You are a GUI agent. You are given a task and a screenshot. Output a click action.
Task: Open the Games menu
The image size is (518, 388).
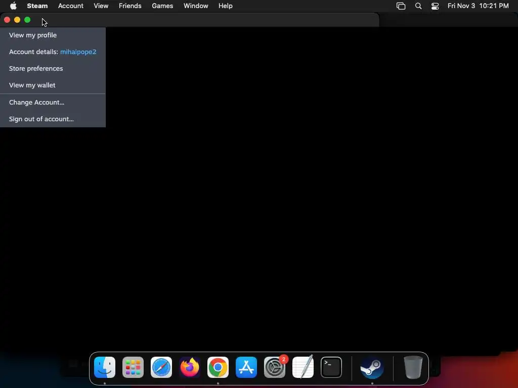tap(162, 6)
